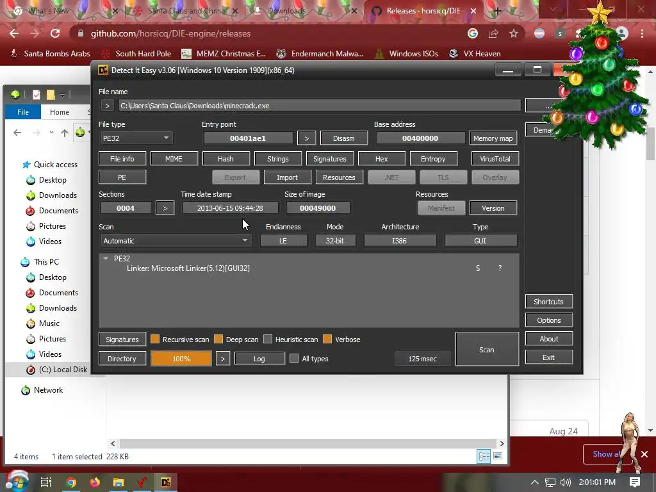This screenshot has width=656, height=492.
Task: Select Network in Explorer sidebar
Action: pyautogui.click(x=48, y=390)
